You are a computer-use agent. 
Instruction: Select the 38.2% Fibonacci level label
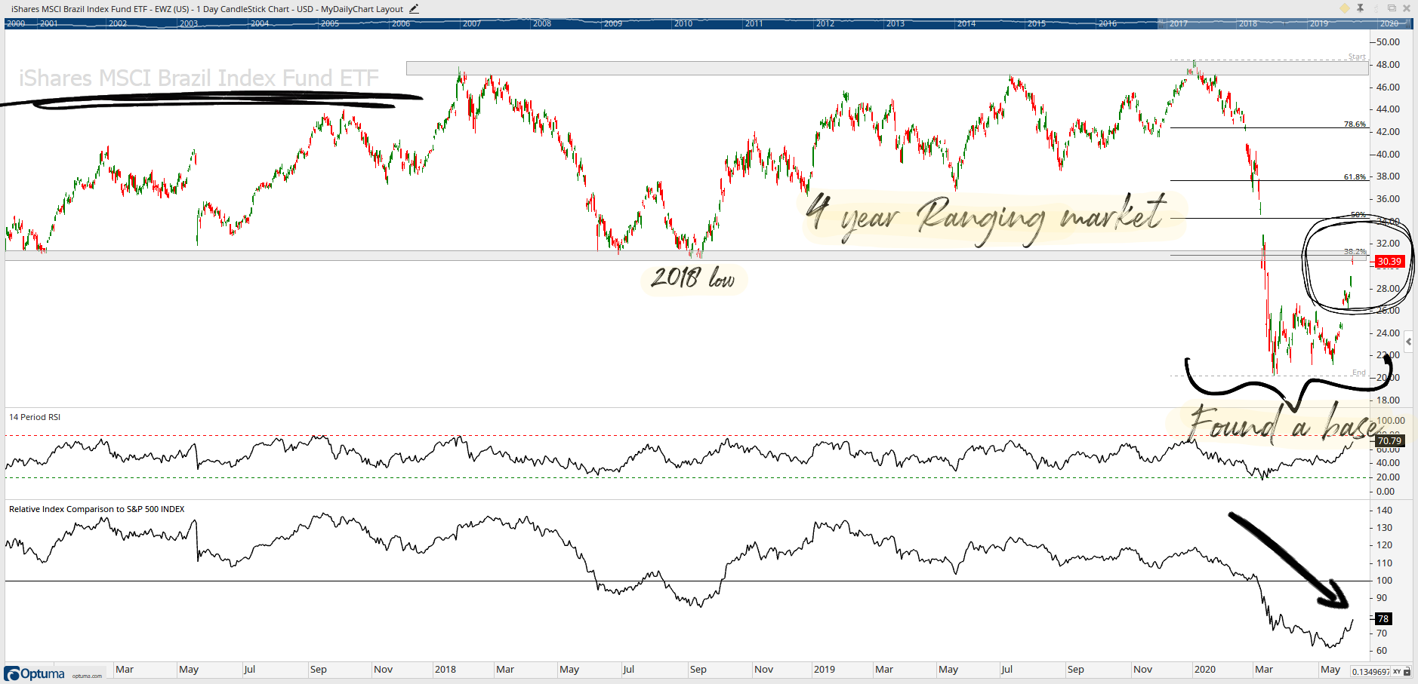pos(1355,252)
